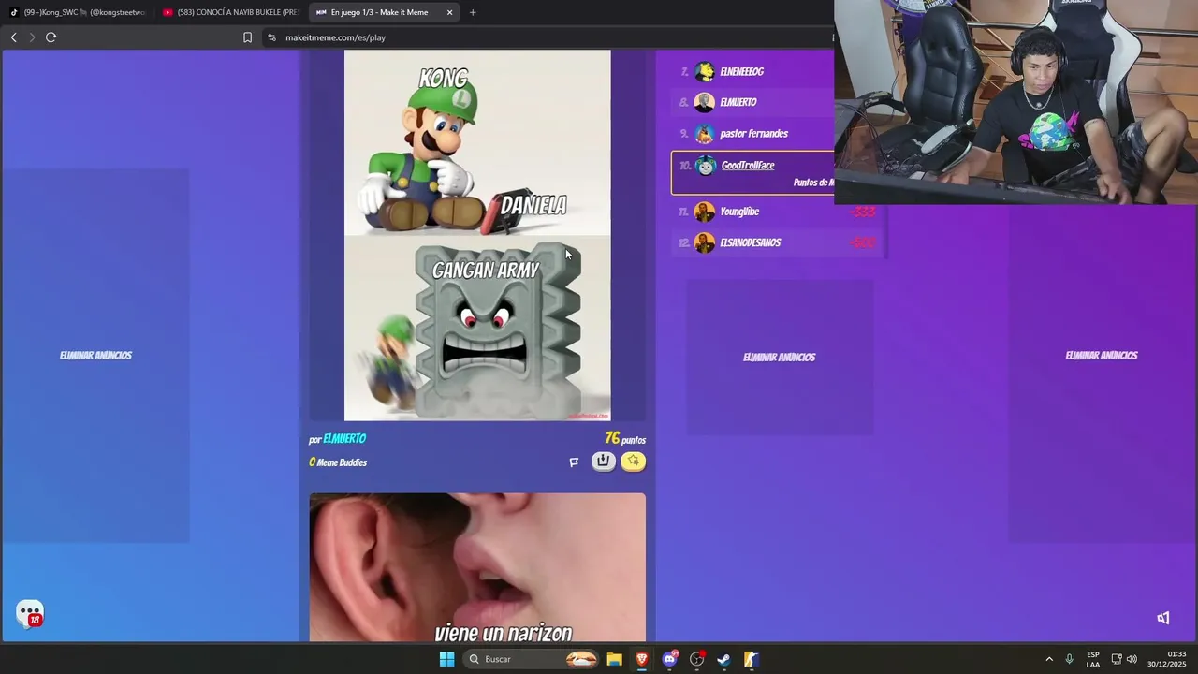The image size is (1198, 674).
Task: Select player name YoungVibe
Action: pos(739,212)
